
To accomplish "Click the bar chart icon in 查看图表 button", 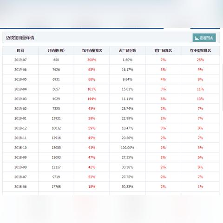I will [x=197, y=38].
